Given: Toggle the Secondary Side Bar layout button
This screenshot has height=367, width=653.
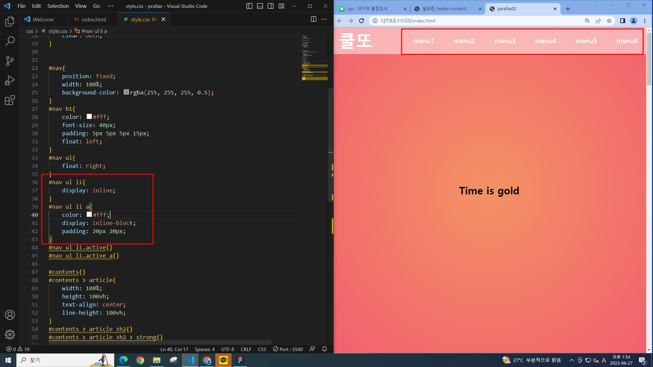Looking at the screenshot, I should [x=271, y=6].
